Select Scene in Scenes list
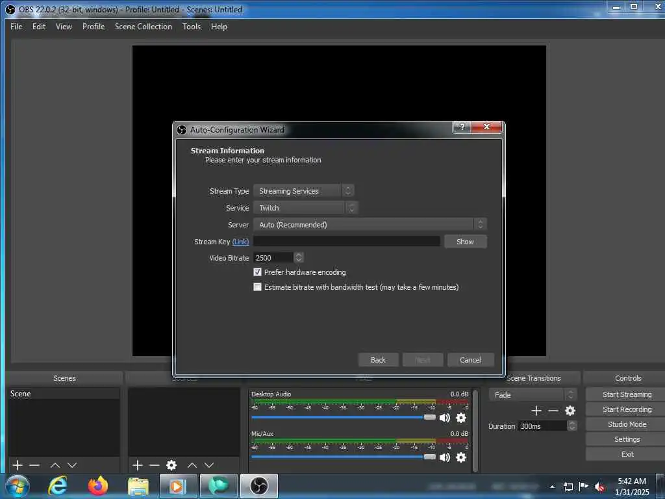Viewport: 665px width, 499px height. tap(64, 394)
